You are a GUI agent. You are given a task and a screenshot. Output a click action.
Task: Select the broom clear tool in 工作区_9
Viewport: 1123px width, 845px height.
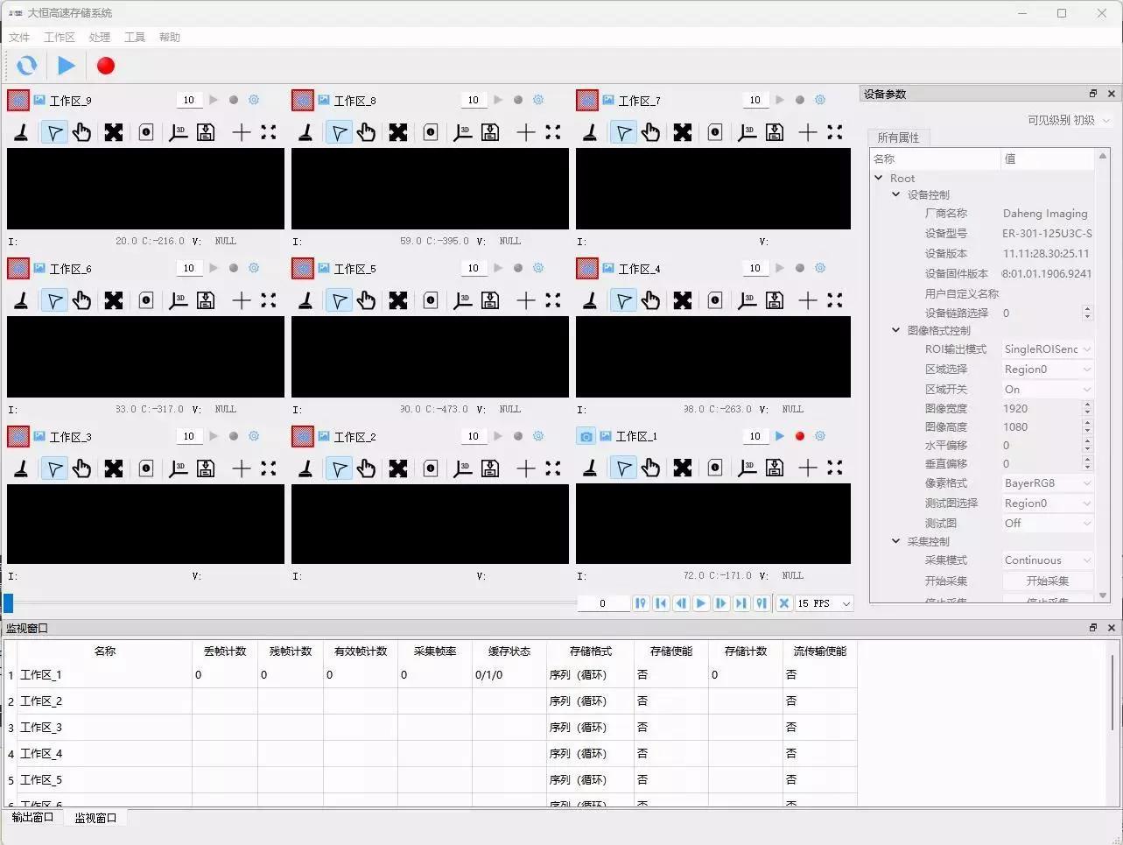[x=22, y=132]
